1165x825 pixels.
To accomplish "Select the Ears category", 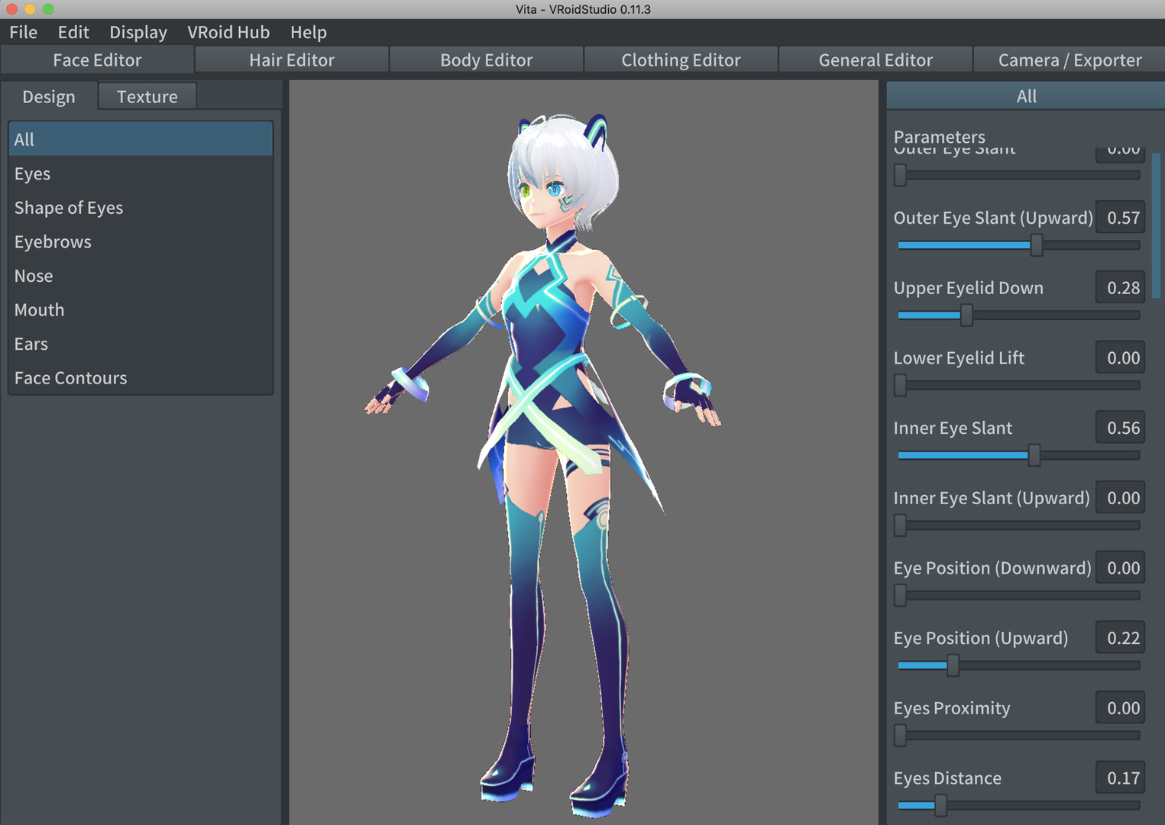I will tap(31, 344).
